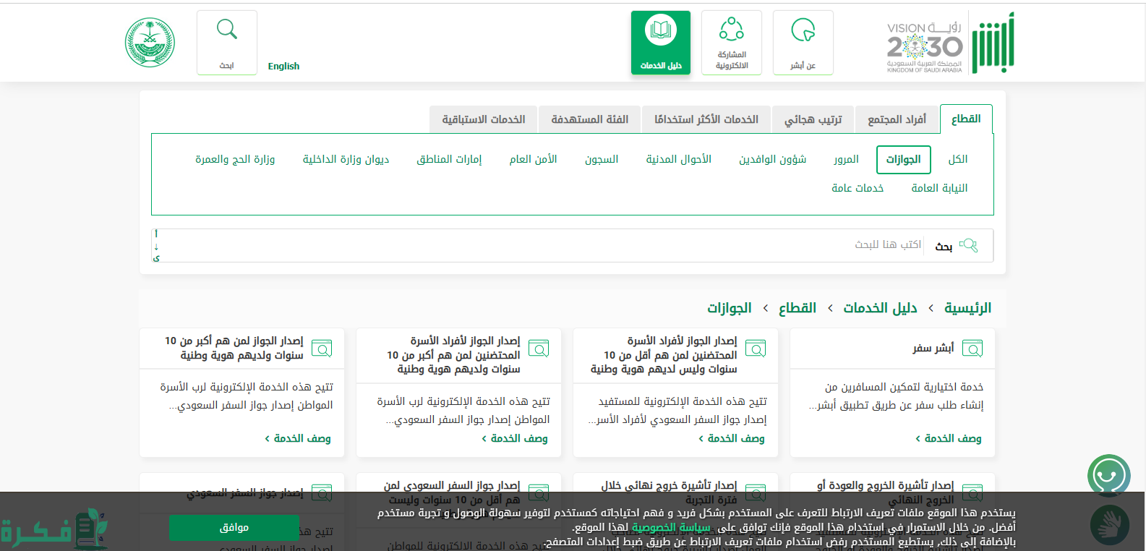This screenshot has width=1146, height=551.
Task: Click the موافق cookie consent button
Action: pos(234,528)
